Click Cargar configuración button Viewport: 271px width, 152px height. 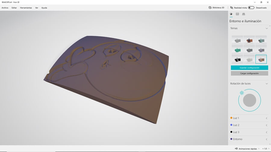[249, 73]
